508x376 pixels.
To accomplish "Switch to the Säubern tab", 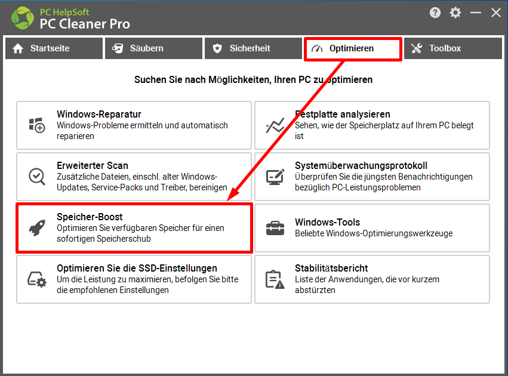I will coord(153,48).
